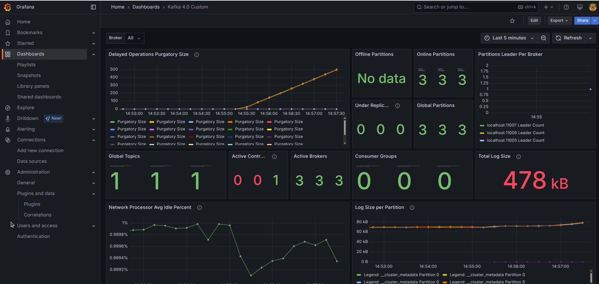This screenshot has width=599, height=284.
Task: Open the Last 5 minutes time picker
Action: [x=509, y=38]
